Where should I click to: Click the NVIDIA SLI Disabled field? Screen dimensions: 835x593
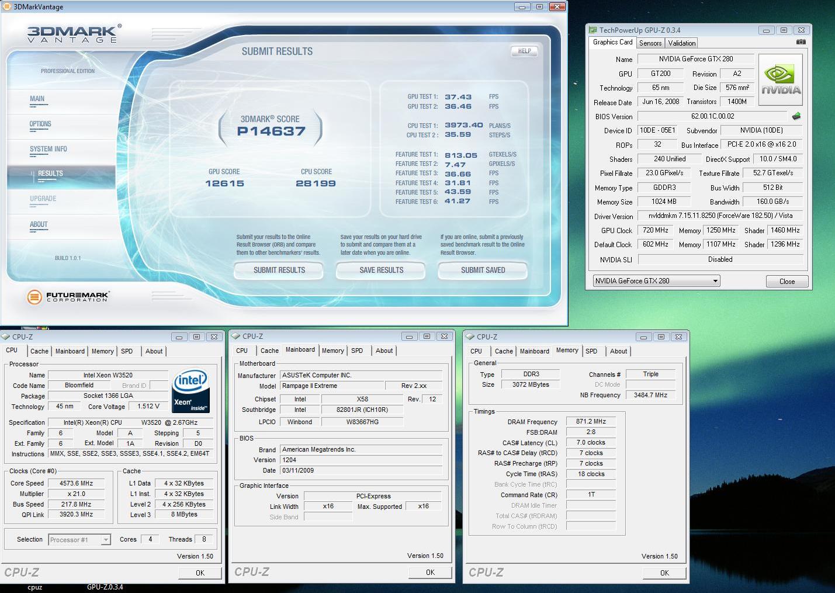tap(720, 259)
